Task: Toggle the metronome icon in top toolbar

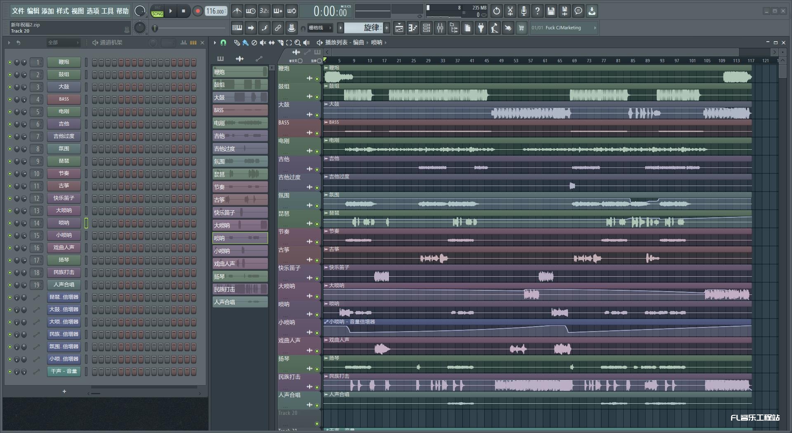Action: (x=237, y=11)
